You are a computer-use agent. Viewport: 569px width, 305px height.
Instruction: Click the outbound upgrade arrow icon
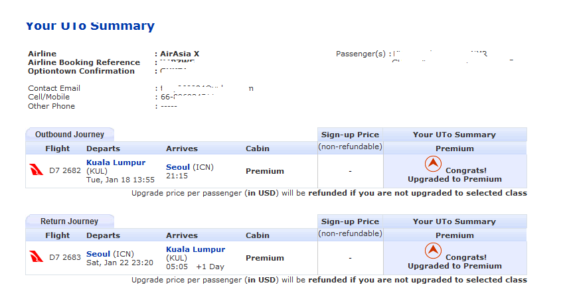click(433, 164)
